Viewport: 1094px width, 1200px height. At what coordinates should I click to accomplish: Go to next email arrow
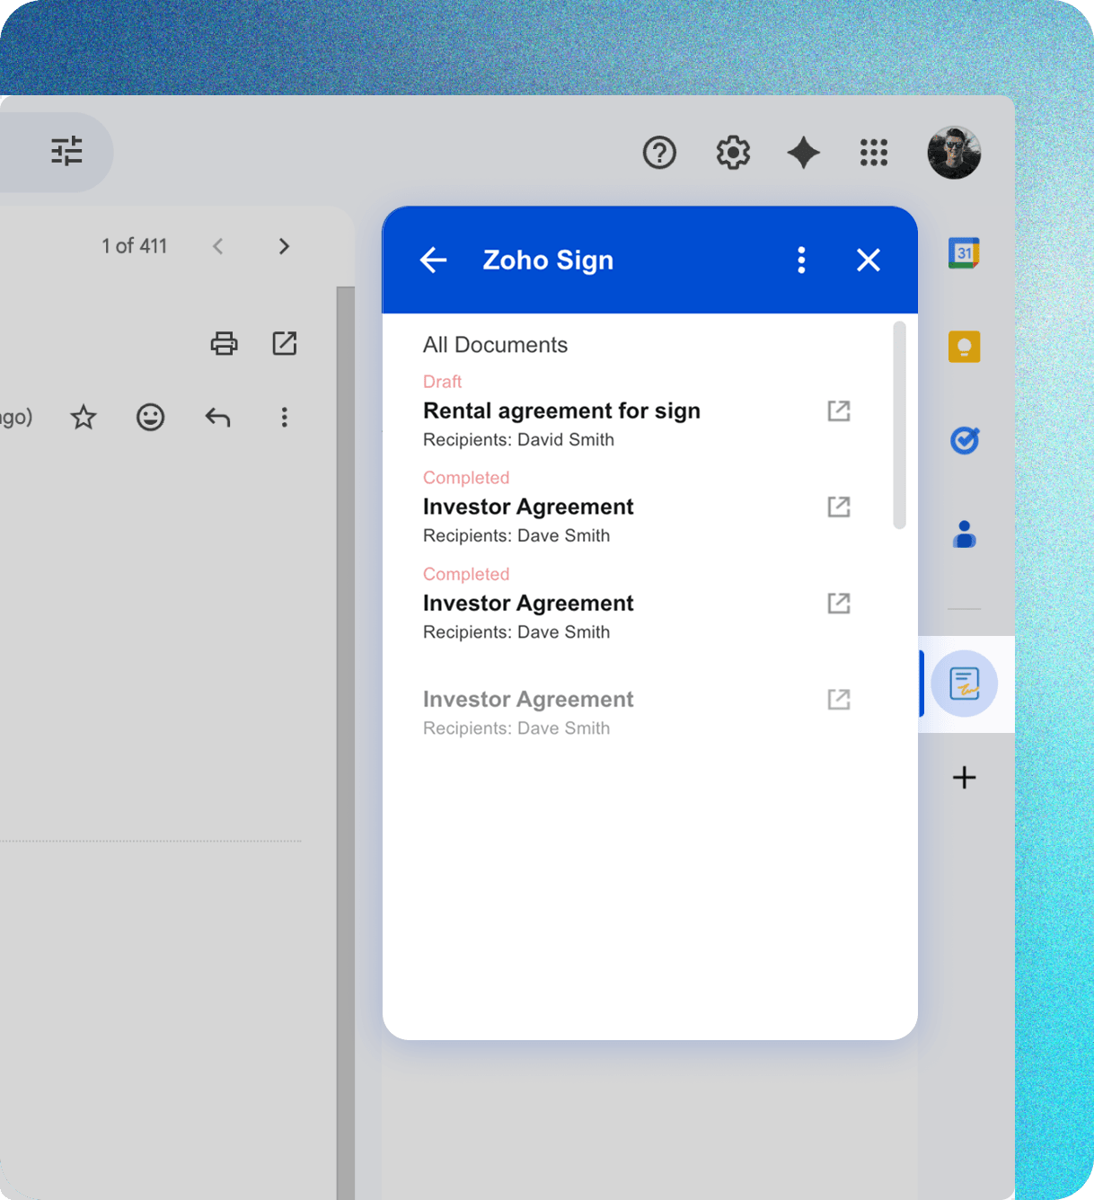coord(284,246)
